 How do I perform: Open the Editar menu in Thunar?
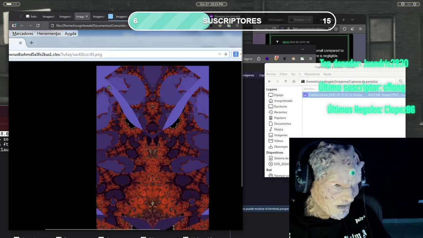pos(284,74)
